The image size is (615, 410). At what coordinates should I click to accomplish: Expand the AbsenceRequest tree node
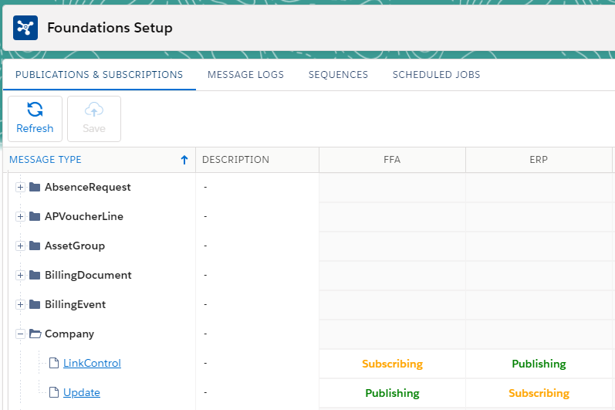20,187
